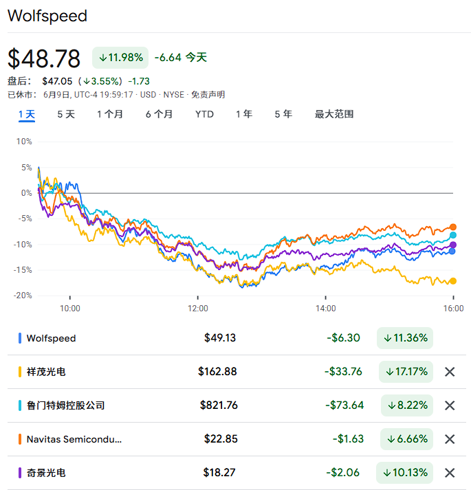
Task: Click the 16:00 time axis label
Action: pos(453,309)
